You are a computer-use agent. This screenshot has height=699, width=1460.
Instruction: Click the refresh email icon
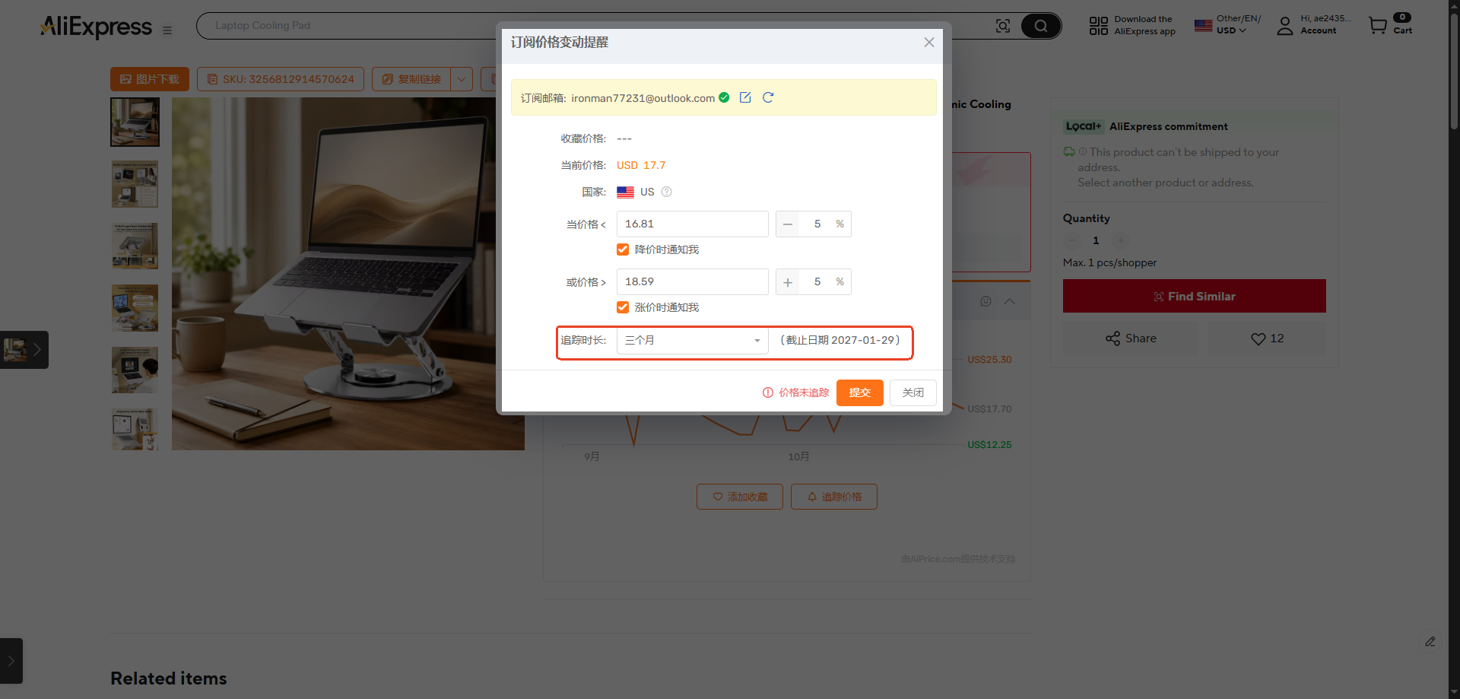768,97
